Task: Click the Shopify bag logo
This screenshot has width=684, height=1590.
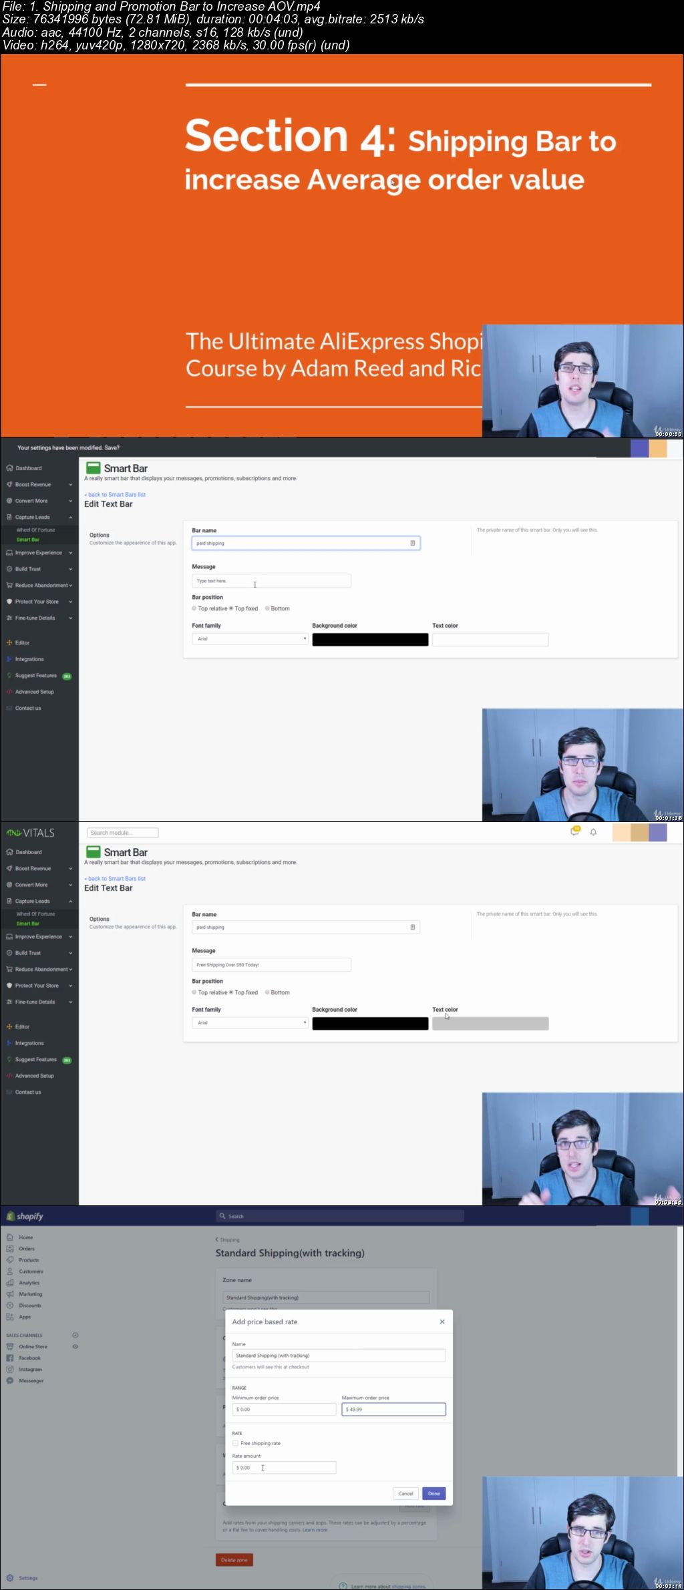Action: point(10,1216)
